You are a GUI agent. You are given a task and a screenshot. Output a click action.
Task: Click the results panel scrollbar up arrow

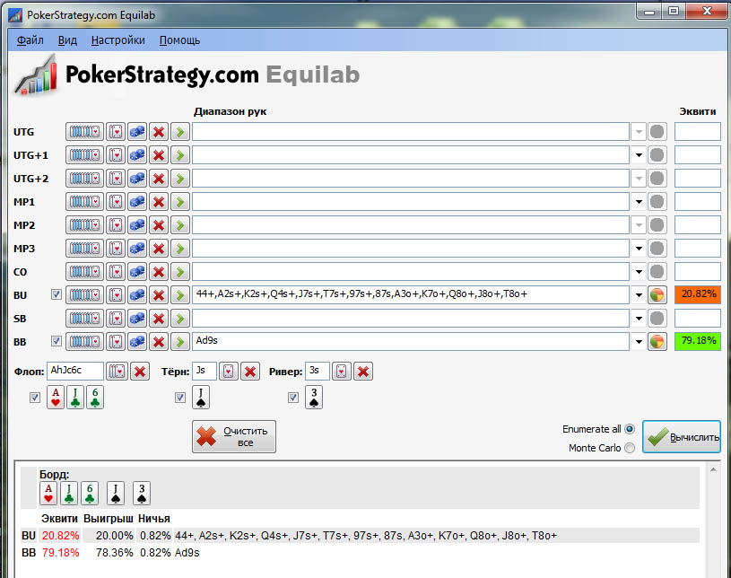pyautogui.click(x=713, y=469)
